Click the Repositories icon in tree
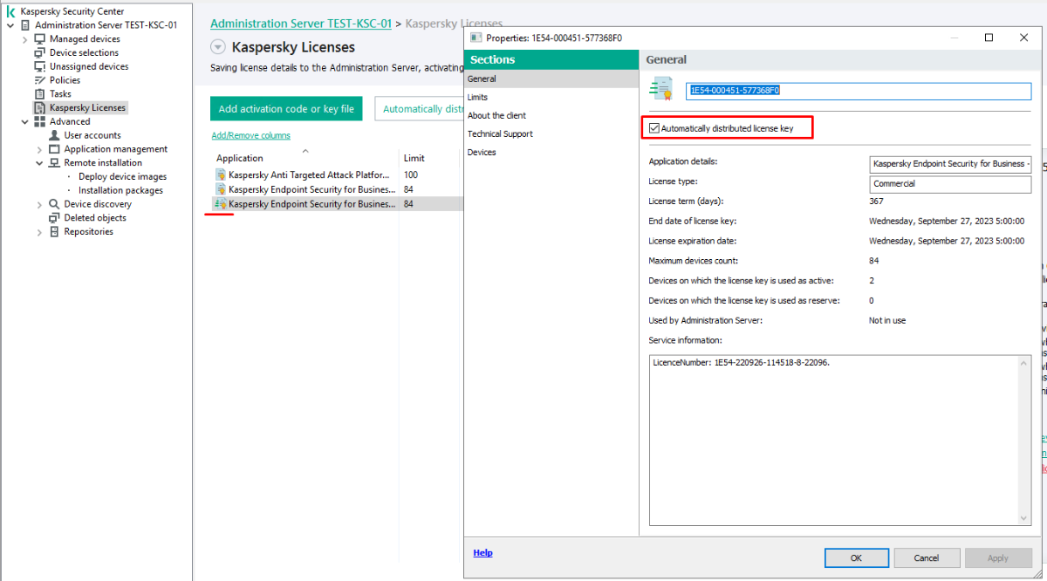Image resolution: width=1047 pixels, height=581 pixels. [x=55, y=232]
